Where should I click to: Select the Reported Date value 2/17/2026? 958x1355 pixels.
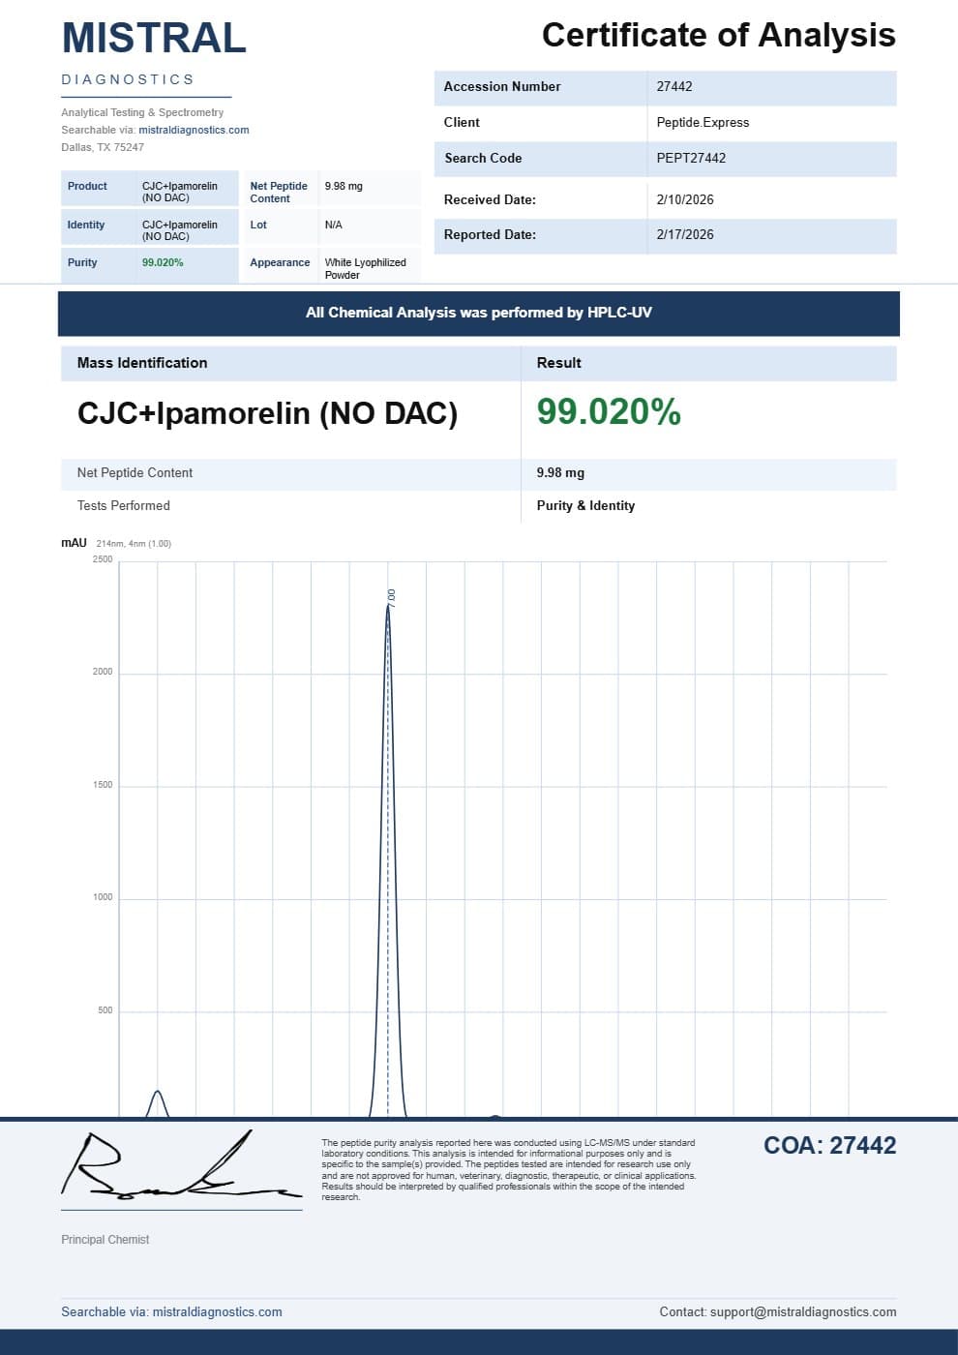(x=685, y=234)
